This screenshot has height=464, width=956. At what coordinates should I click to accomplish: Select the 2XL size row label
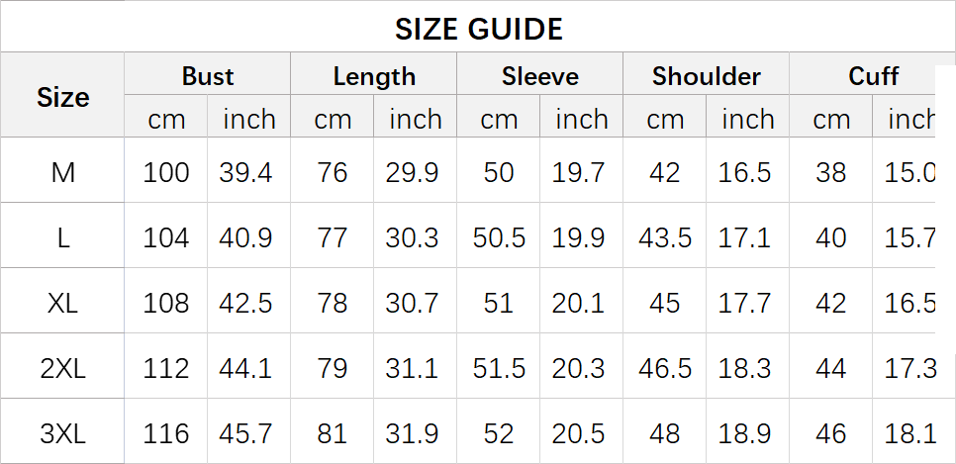click(x=63, y=369)
